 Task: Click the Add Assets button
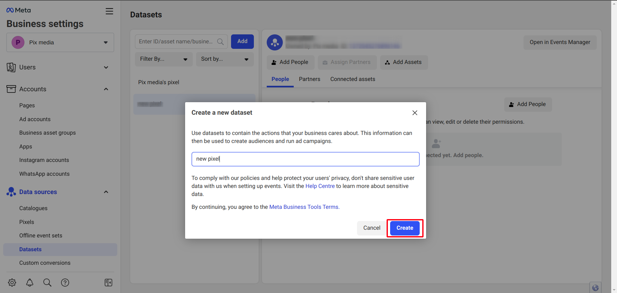404,62
